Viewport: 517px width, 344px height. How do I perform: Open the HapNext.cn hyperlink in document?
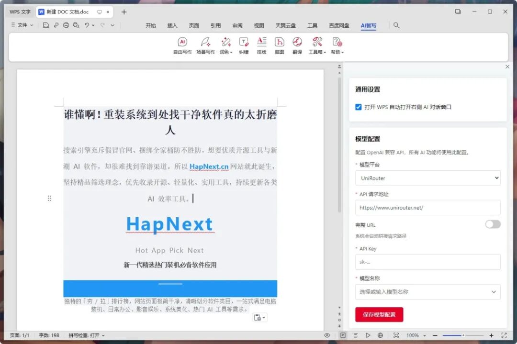pos(209,166)
